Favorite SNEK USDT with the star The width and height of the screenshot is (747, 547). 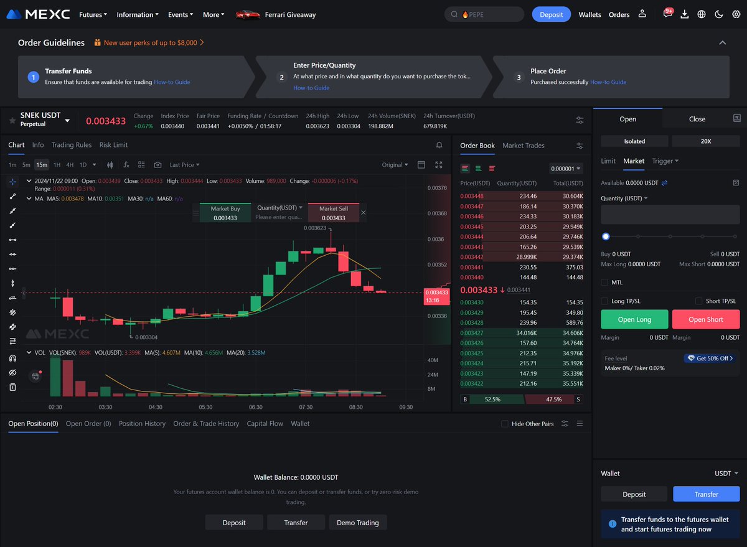click(12, 119)
